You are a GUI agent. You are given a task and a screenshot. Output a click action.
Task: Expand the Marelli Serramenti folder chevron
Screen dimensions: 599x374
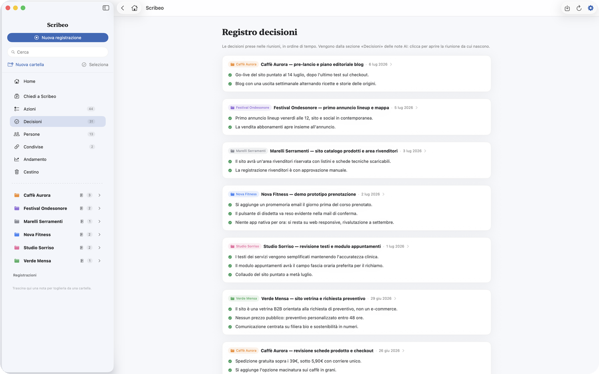(99, 222)
